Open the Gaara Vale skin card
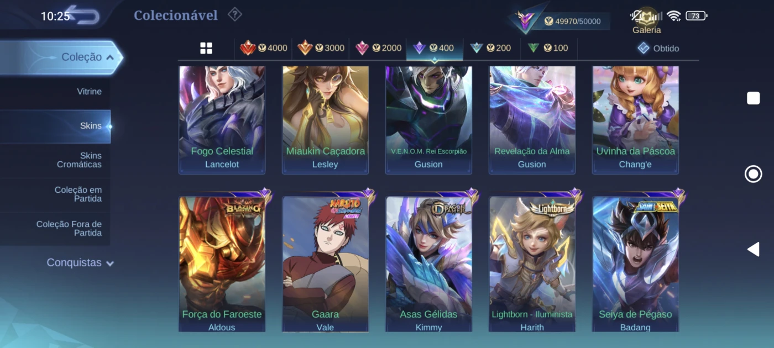This screenshot has height=348, width=774. [x=325, y=264]
